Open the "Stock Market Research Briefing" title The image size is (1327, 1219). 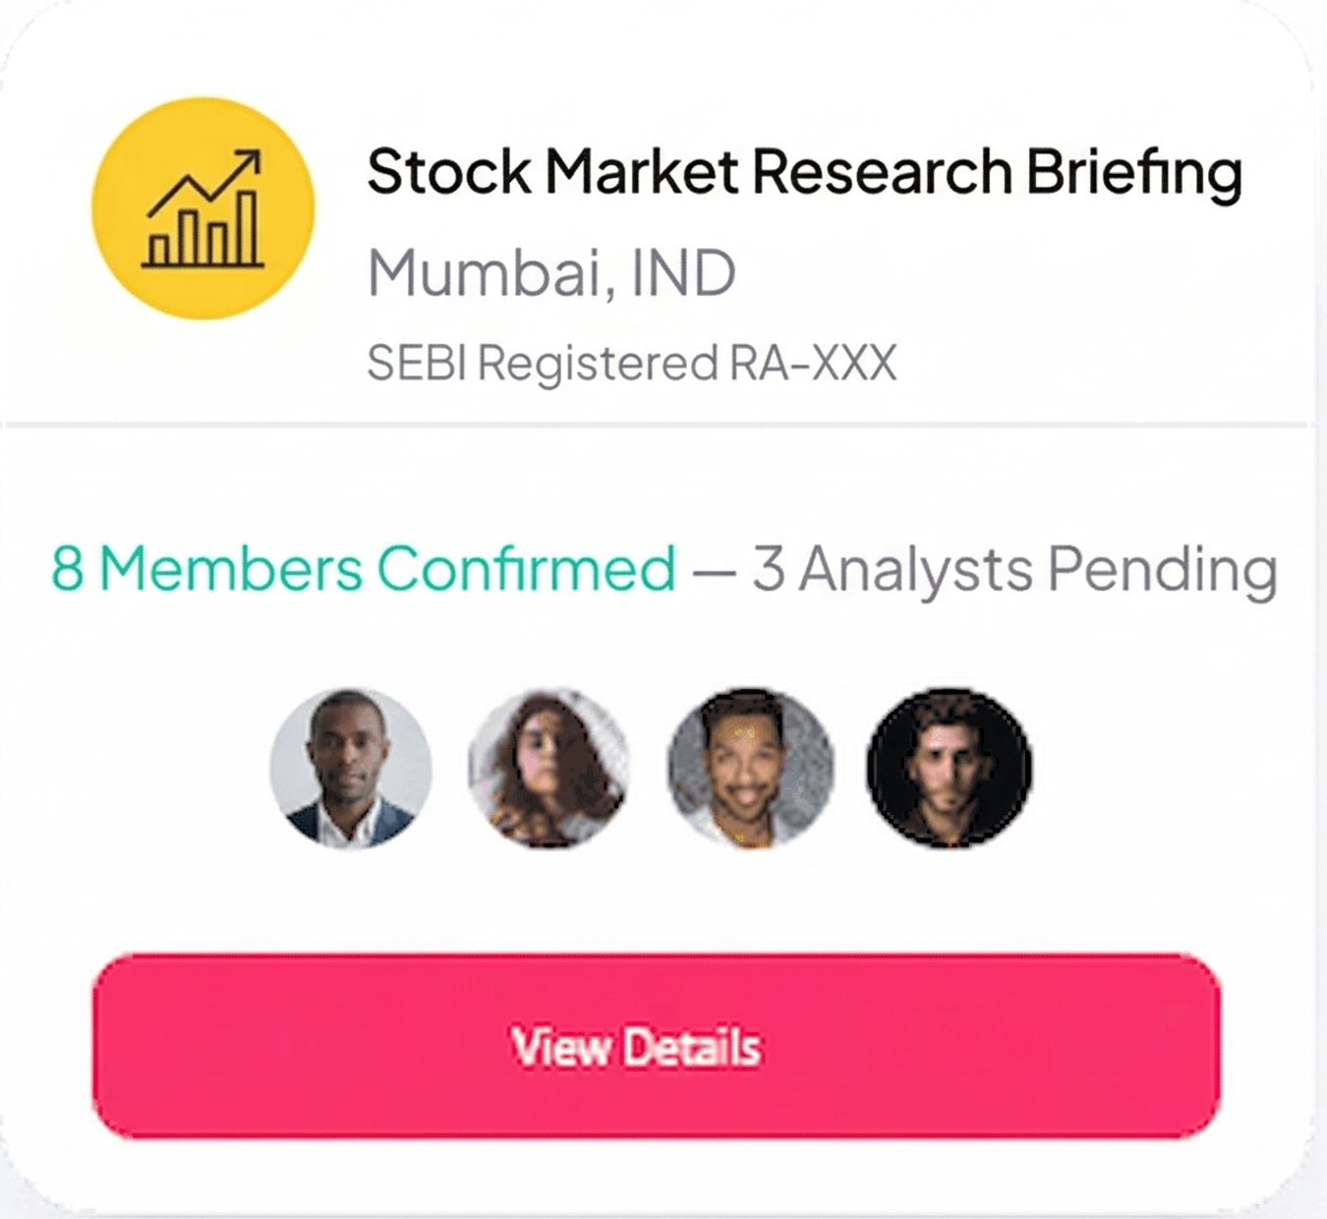804,172
